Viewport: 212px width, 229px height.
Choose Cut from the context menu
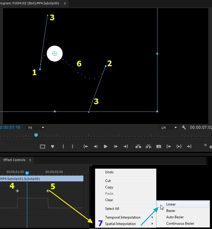[126, 181]
